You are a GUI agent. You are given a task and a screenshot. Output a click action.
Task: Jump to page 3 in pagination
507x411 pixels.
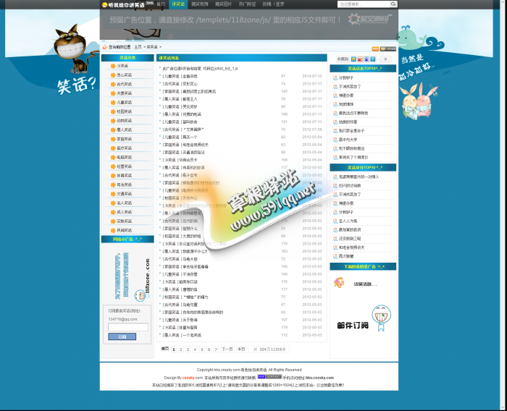[x=188, y=349]
